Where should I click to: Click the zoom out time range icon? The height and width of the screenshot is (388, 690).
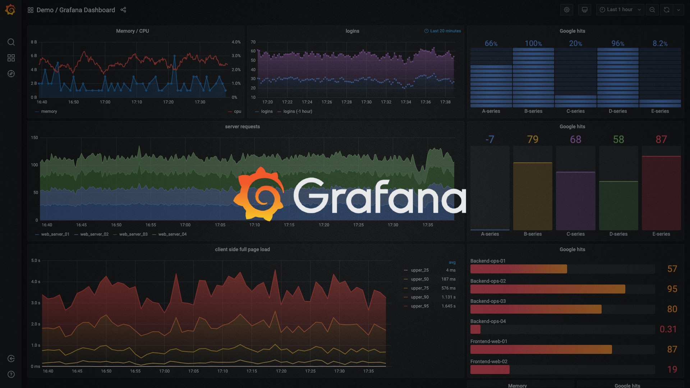pos(653,9)
